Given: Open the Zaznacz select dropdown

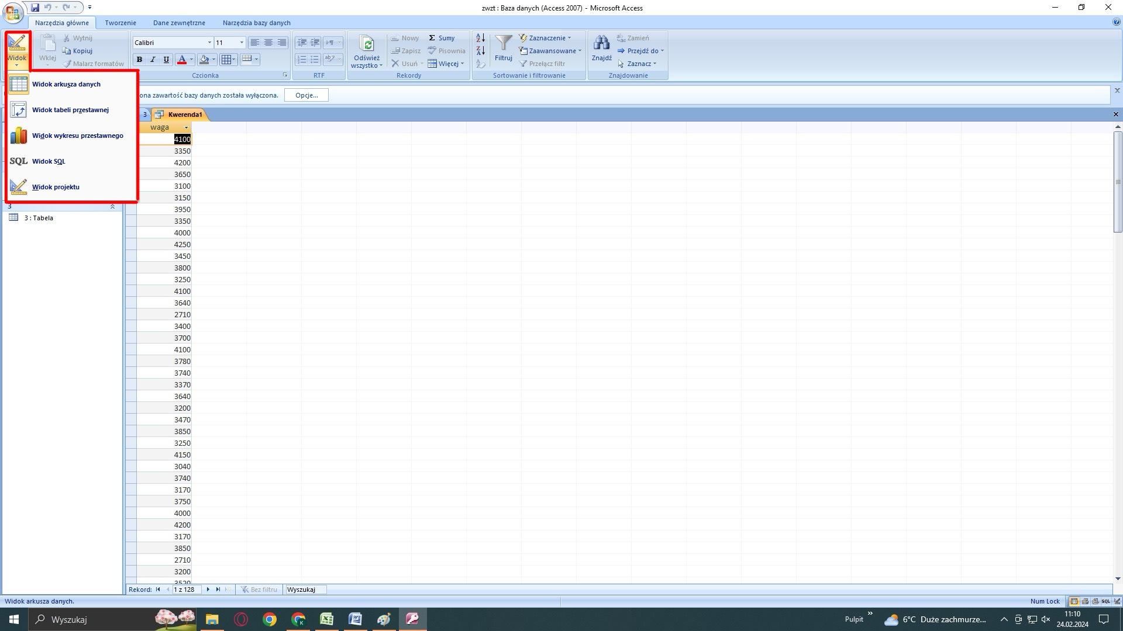Looking at the screenshot, I should click(637, 64).
